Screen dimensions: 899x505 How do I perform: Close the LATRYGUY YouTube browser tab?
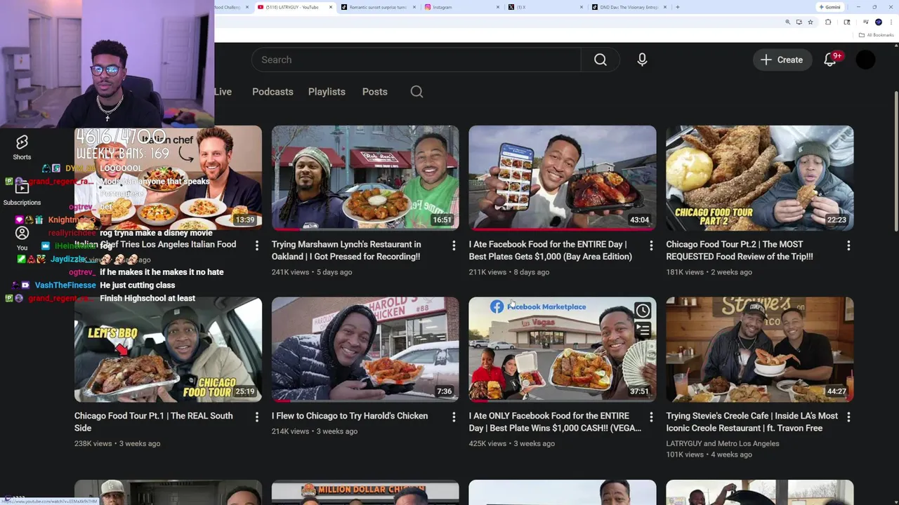click(x=331, y=7)
